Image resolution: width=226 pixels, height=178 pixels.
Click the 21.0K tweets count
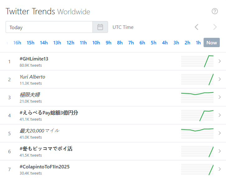click(x=31, y=101)
